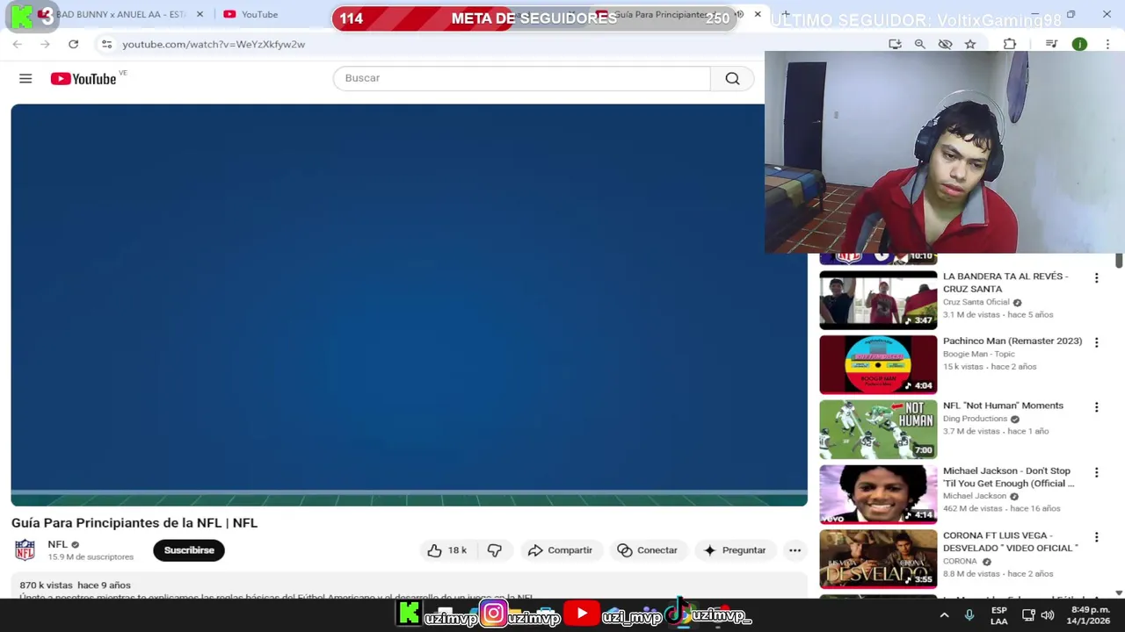Screen dimensions: 1125x632
Task: Click the microphone tray icon
Action: coord(969,615)
